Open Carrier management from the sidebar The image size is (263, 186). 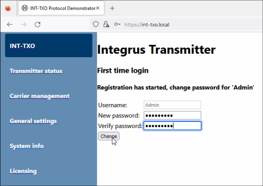coord(40,96)
